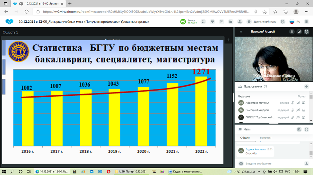Open tab actions menu in browser corner
This screenshot has width=313, height=175.
tap(5, 4)
